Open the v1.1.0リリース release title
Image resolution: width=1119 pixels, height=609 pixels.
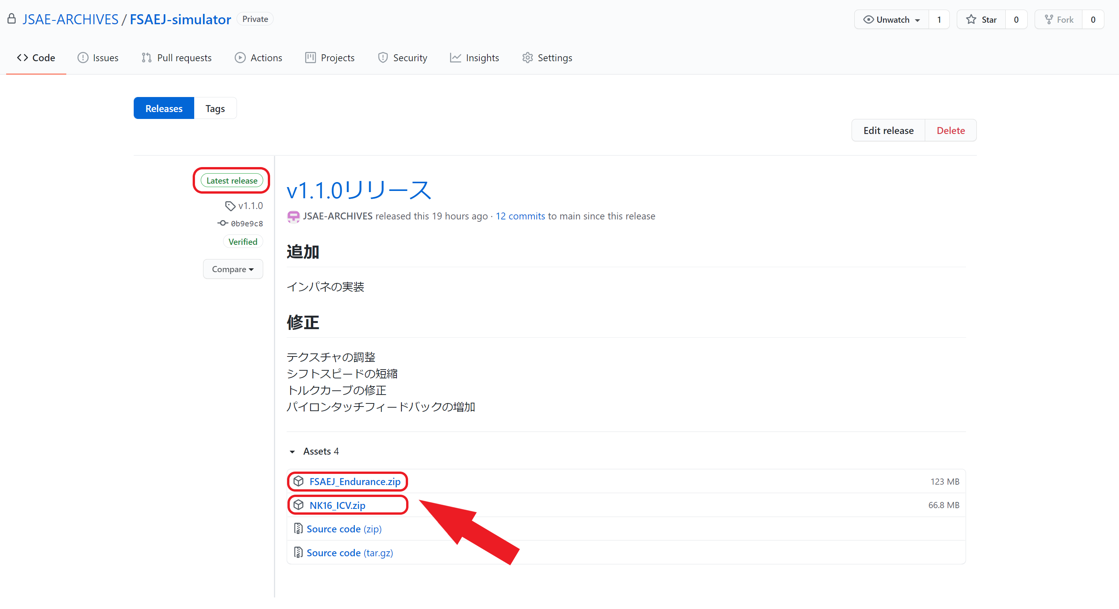click(358, 190)
